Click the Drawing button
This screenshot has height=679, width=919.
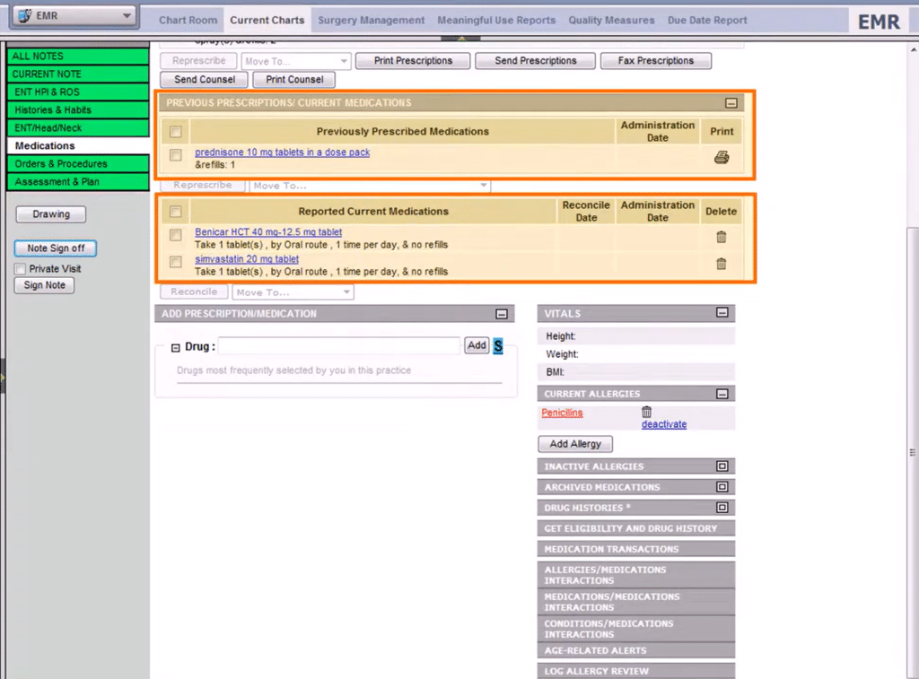51,214
